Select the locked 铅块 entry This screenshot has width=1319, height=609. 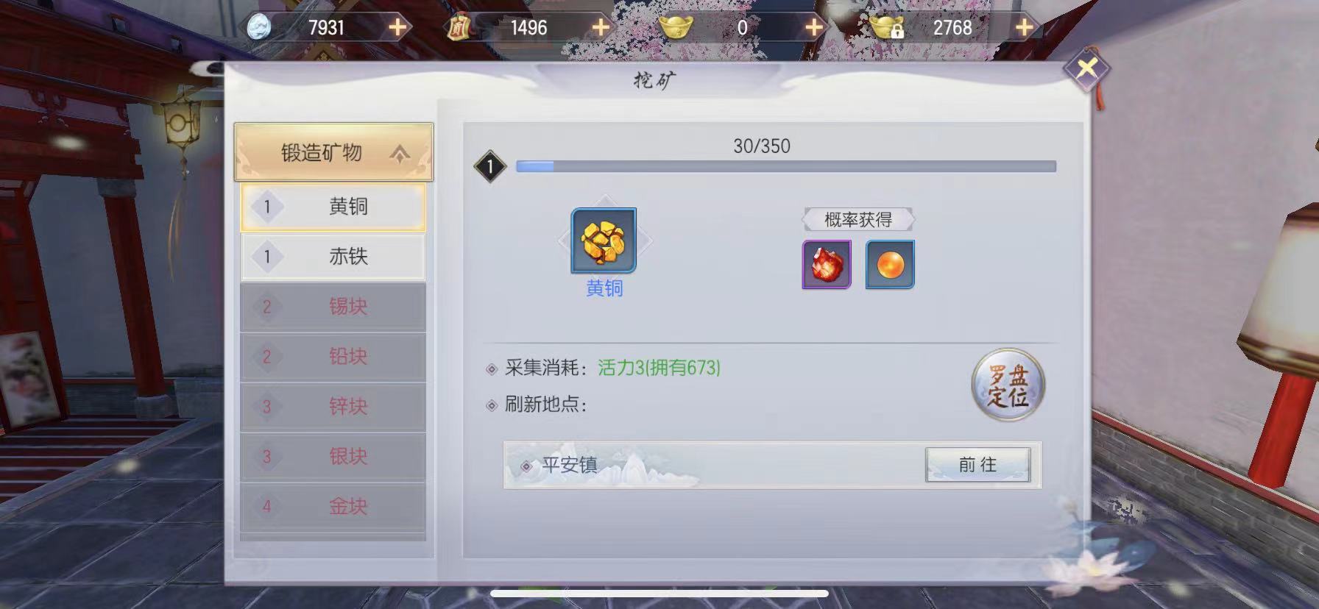point(333,357)
